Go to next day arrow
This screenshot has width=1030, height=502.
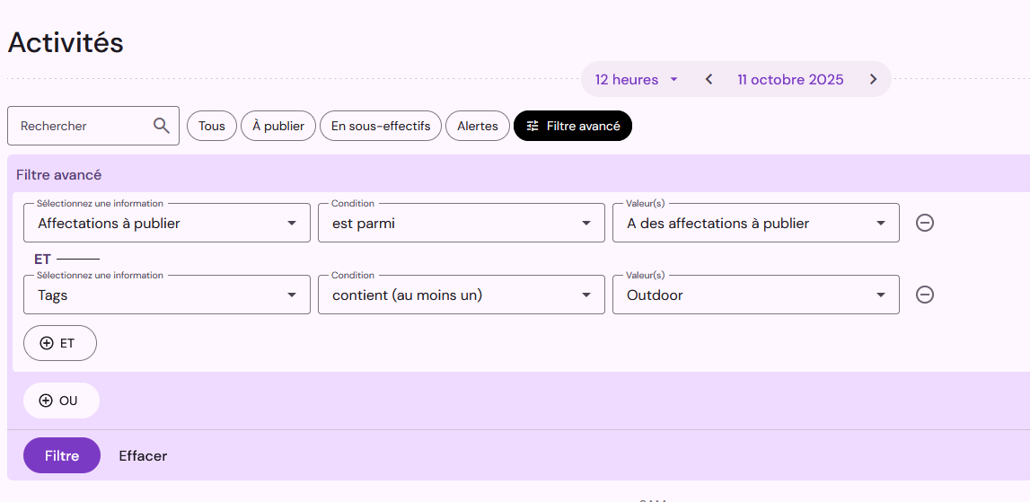[873, 80]
